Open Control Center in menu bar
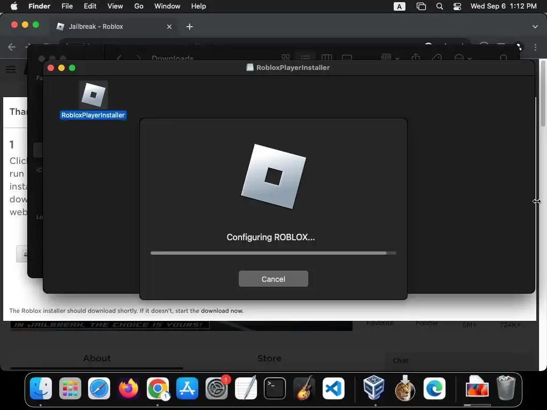 click(x=457, y=6)
